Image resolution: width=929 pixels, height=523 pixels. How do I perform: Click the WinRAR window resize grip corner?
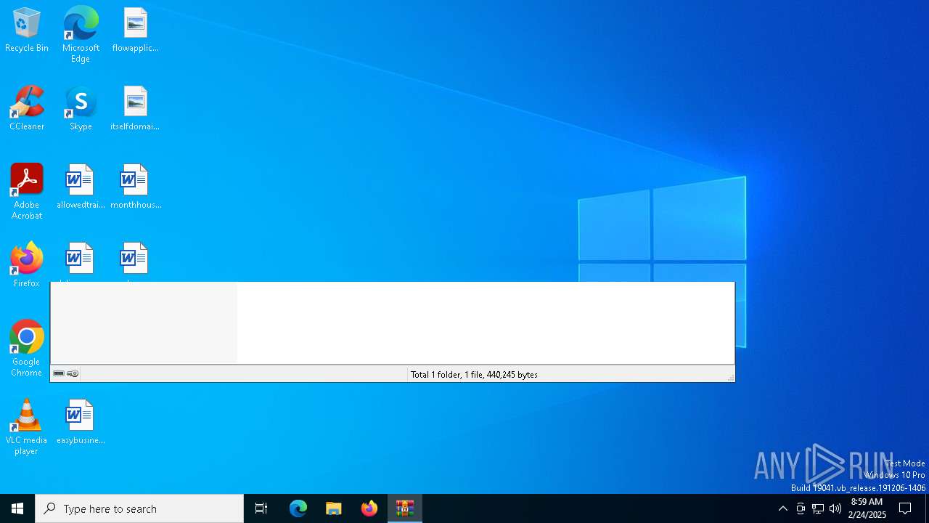pos(730,378)
